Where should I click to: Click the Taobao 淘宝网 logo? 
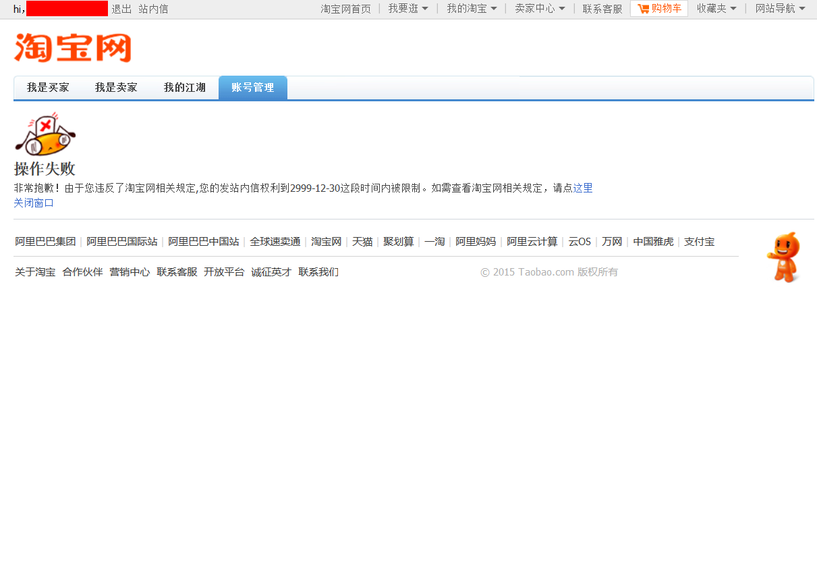click(x=72, y=48)
